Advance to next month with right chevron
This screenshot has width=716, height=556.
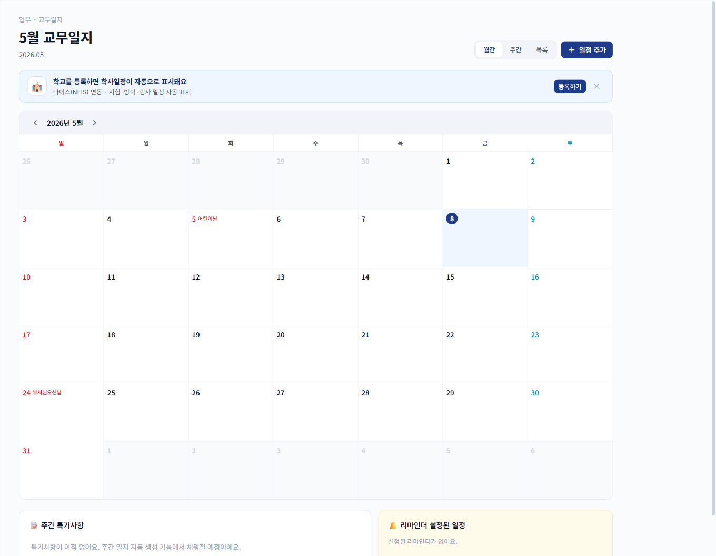click(x=95, y=123)
